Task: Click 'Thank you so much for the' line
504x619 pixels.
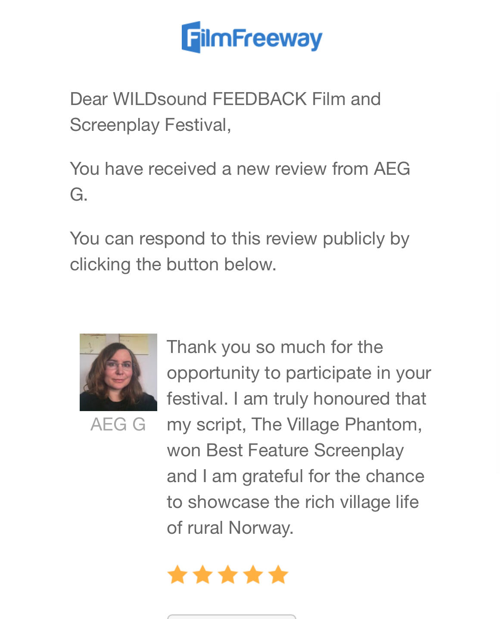Action: [x=274, y=347]
